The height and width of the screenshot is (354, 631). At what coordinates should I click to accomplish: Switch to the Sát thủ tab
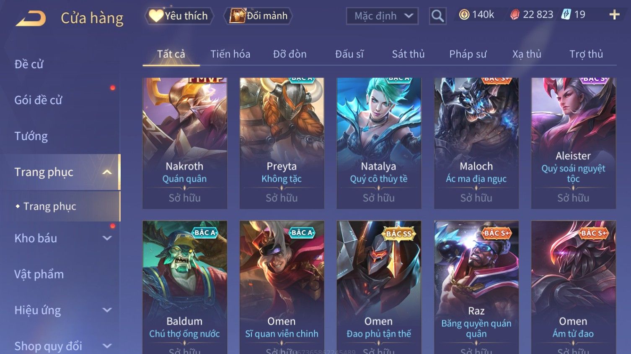point(408,54)
